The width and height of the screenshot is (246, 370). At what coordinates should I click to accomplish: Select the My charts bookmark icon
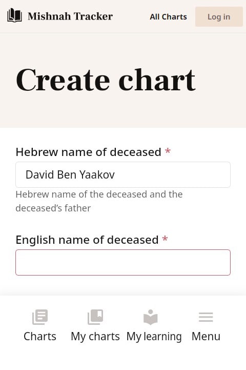(95, 317)
